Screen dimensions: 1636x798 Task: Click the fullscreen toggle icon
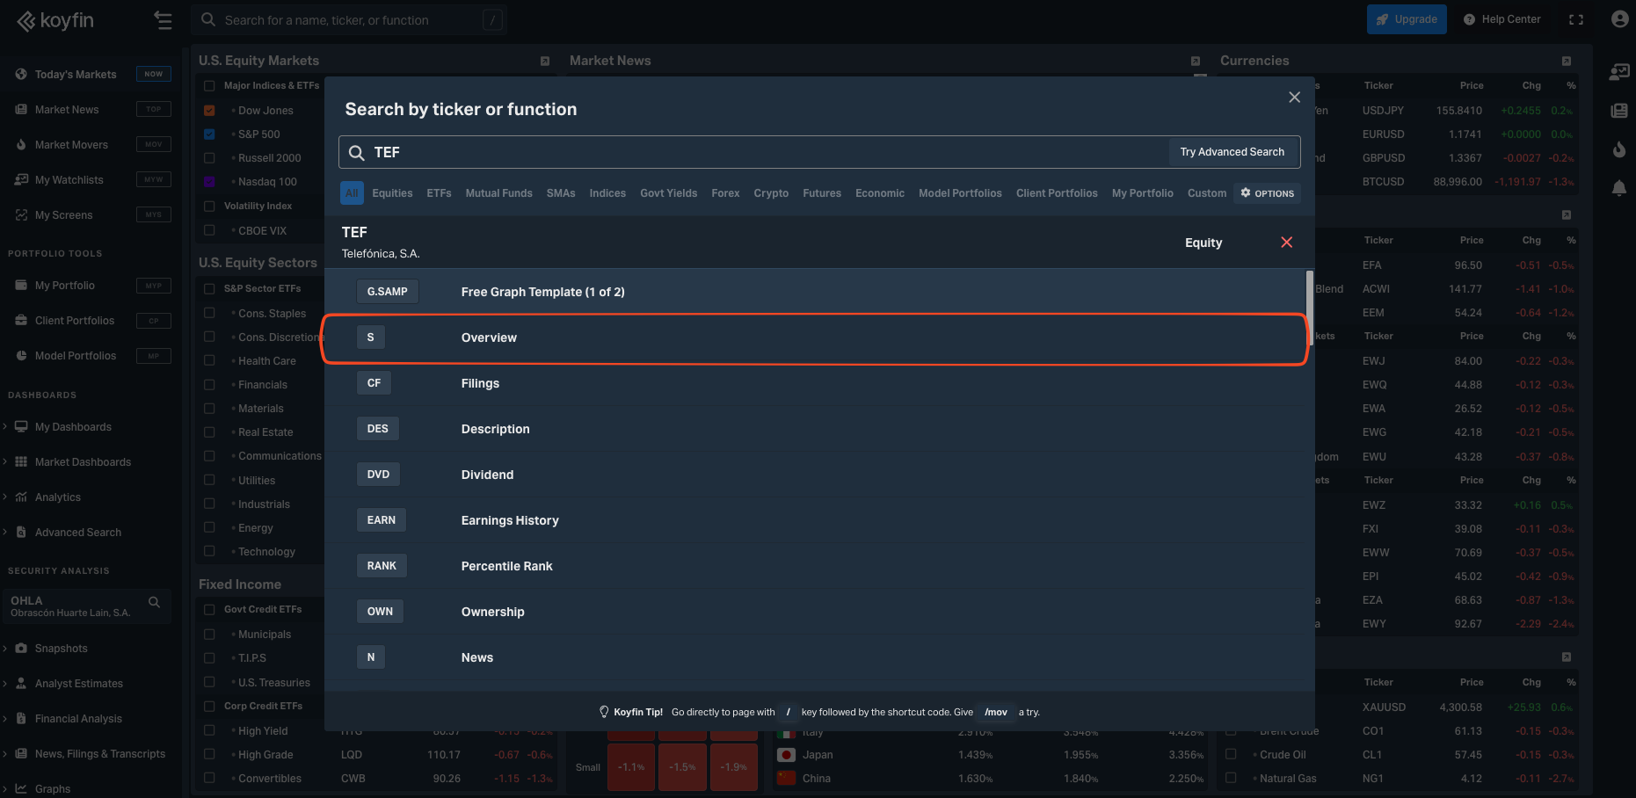click(x=1576, y=19)
